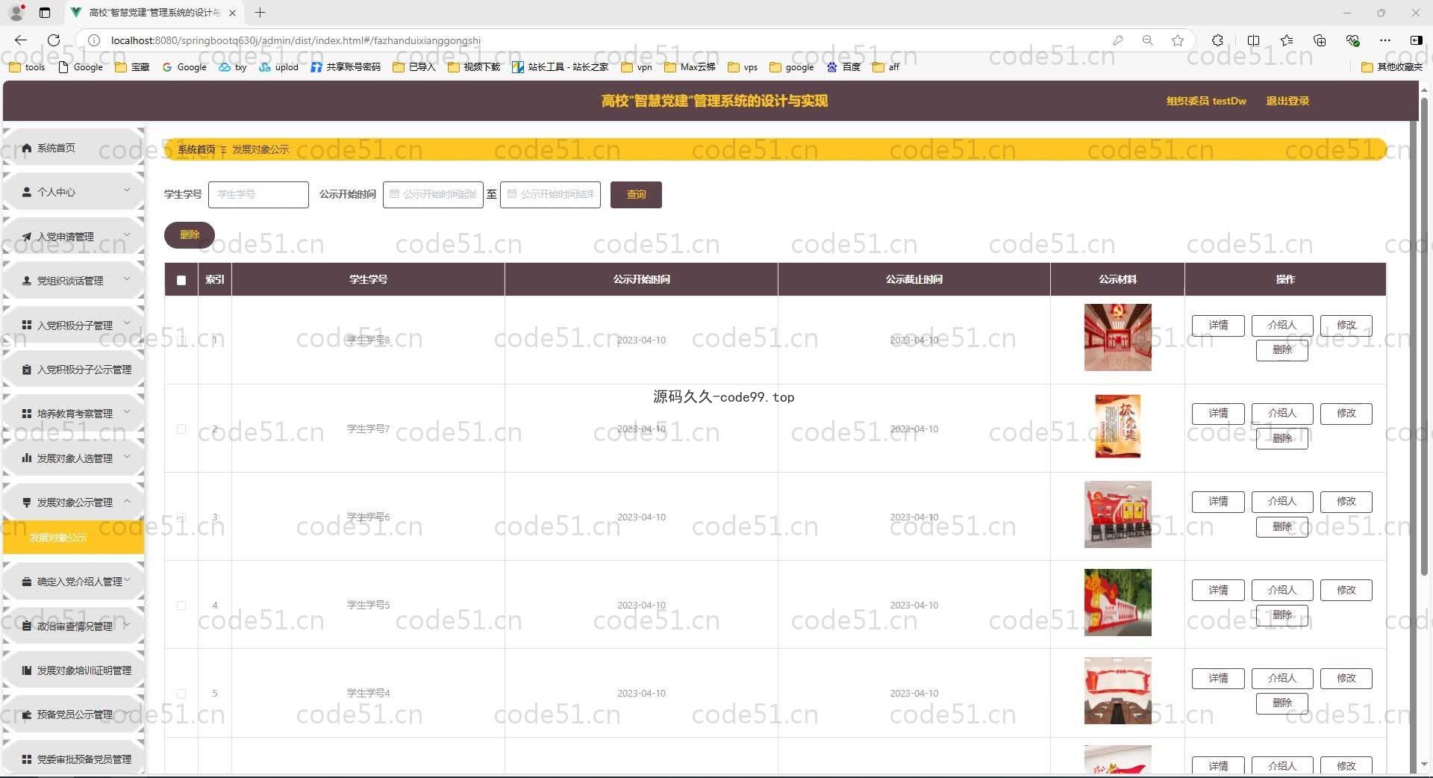Screen dimensions: 1433x778
Task: Click the grid icon beside 培养教育考察管理
Action: click(27, 414)
